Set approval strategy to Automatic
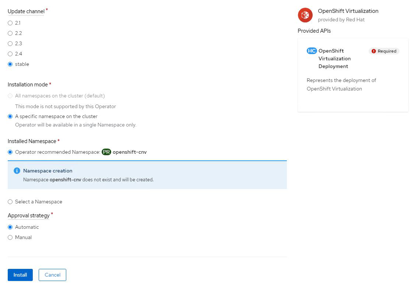This screenshot has width=415, height=288. click(x=10, y=227)
